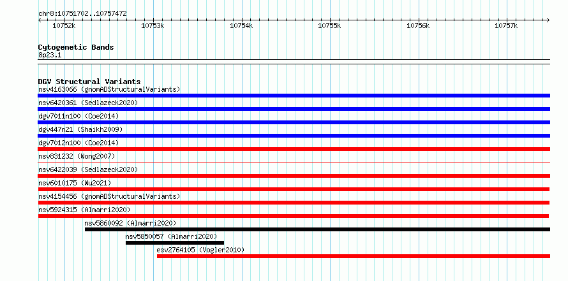Click the left arrowhead of the ruler

coord(40,20)
